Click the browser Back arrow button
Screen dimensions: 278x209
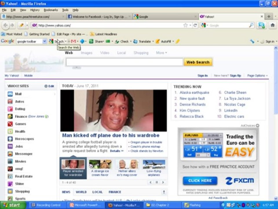click(x=5, y=25)
